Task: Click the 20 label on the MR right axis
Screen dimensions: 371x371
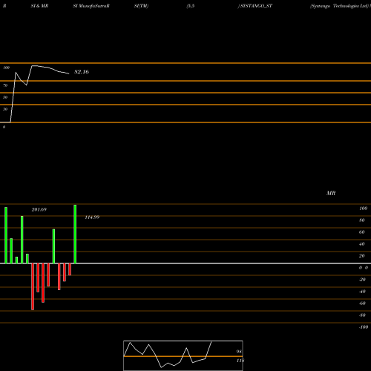Action: pyautogui.click(x=362, y=256)
